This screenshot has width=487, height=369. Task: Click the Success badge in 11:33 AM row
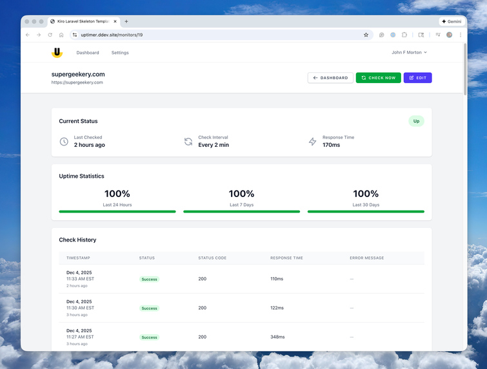tap(150, 279)
